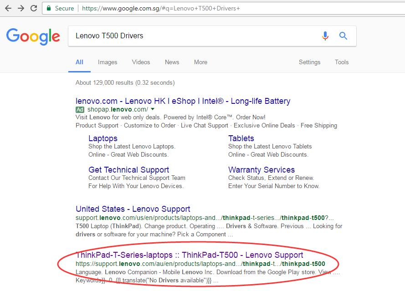Open the Laptops sitelink
This screenshot has width=405, height=291.
(103, 138)
